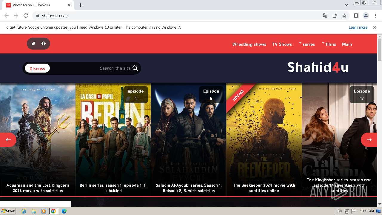Image resolution: width=382 pixels, height=215 pixels.
Task: Open File Explorer from taskbar
Action: point(34,211)
